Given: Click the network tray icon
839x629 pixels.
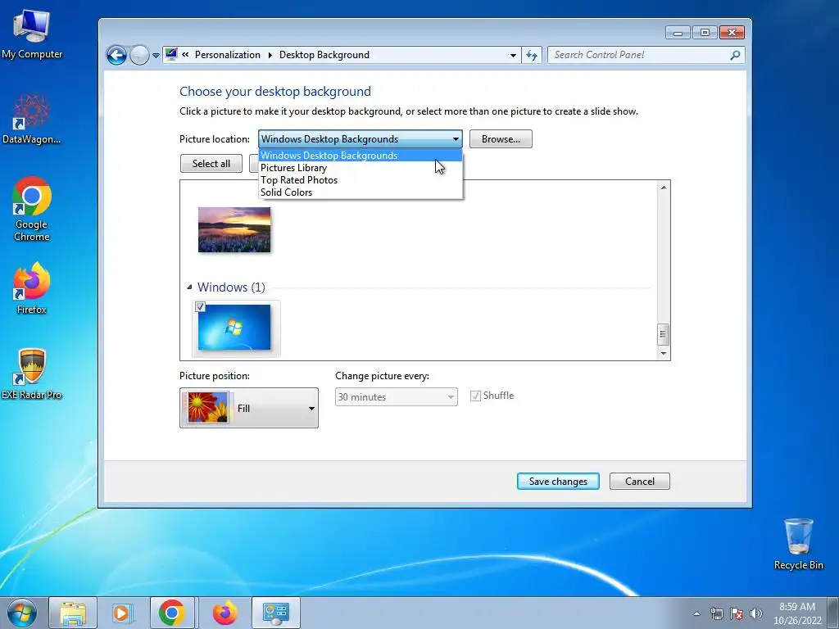Looking at the screenshot, I should [x=716, y=613].
